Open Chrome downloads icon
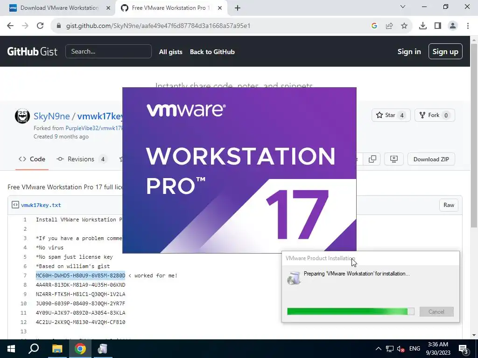 (x=423, y=26)
